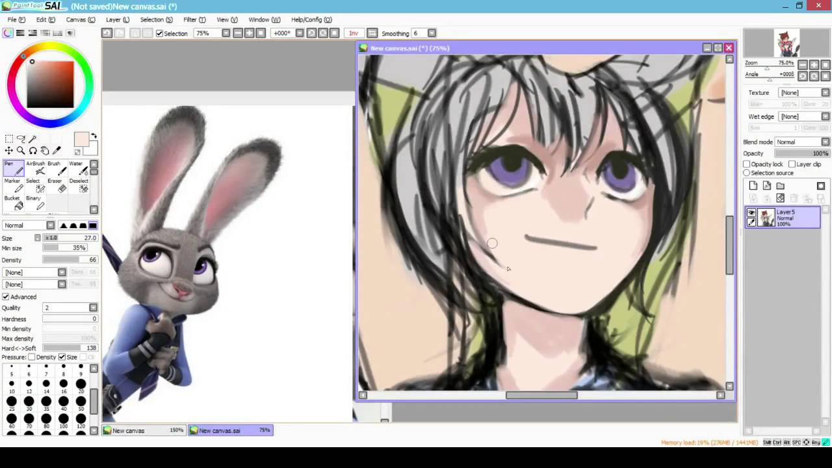Enable Pressure Density checkbox
Screen dimensions: 832x468
click(31, 357)
